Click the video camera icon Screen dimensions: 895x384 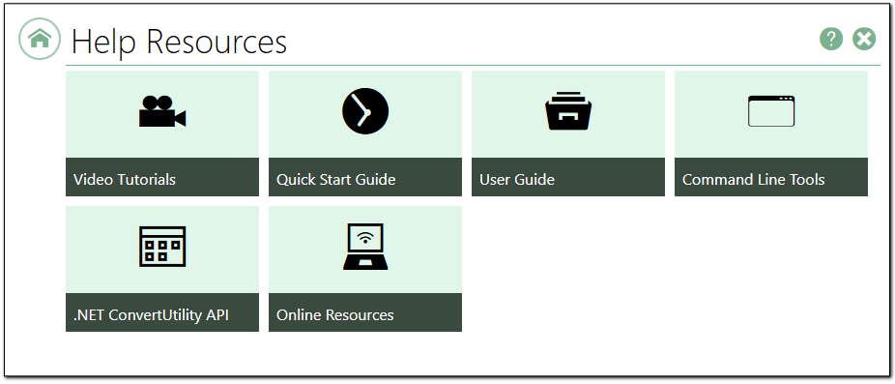[x=162, y=111]
